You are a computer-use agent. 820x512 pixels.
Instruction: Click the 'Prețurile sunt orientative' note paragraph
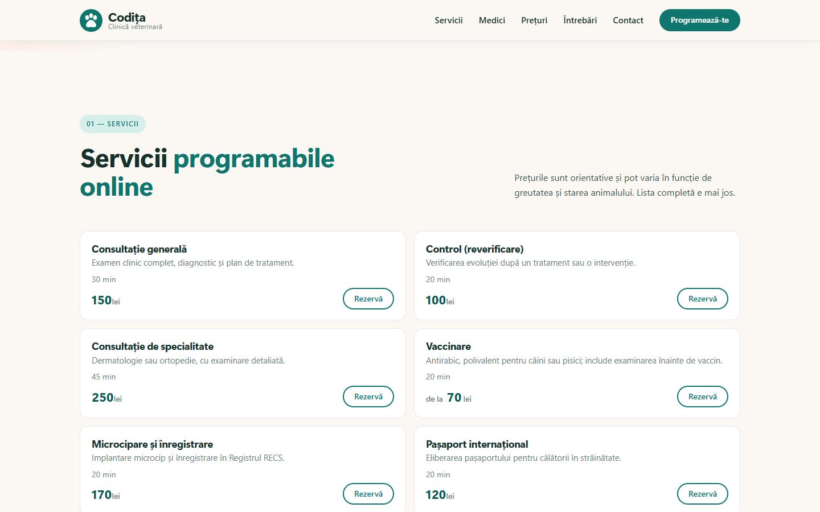pos(625,185)
